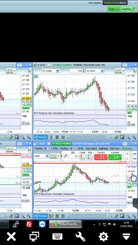This screenshot has width=138, height=245.
Task: Click the Position settings gear icon
Action: pyautogui.click(x=82, y=148)
